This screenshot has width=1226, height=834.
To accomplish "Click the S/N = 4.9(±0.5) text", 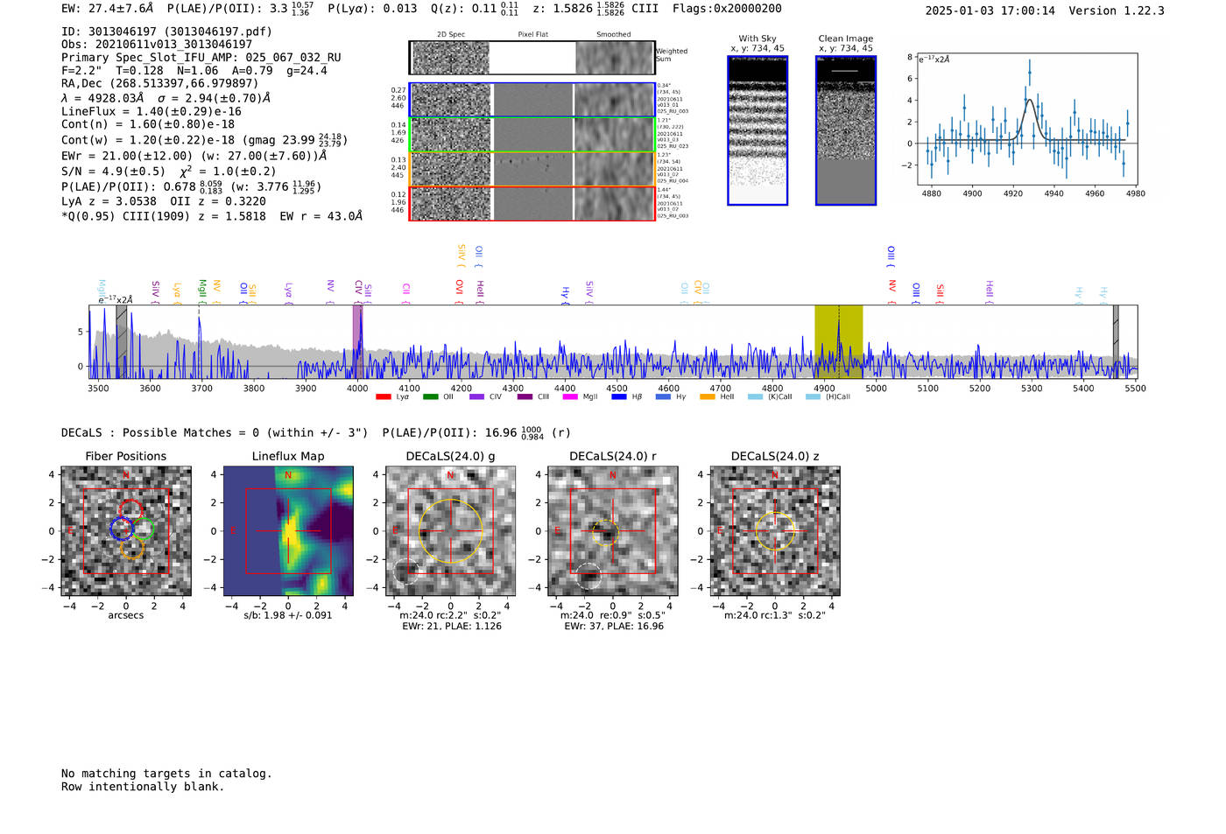I will coord(113,172).
